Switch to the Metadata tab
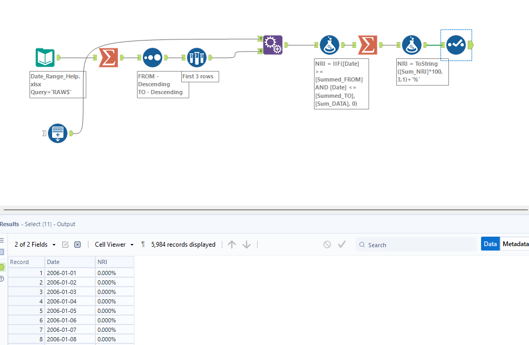This screenshot has height=345, width=529. click(x=515, y=243)
